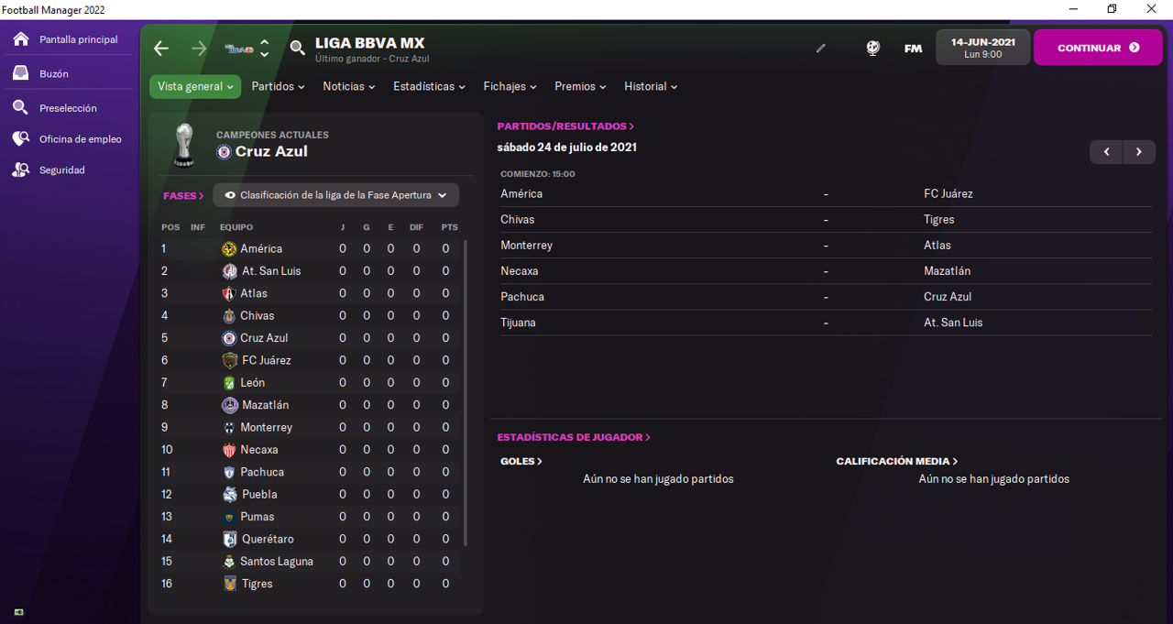
Task: Click the At. San Luis club badge
Action: (x=229, y=271)
